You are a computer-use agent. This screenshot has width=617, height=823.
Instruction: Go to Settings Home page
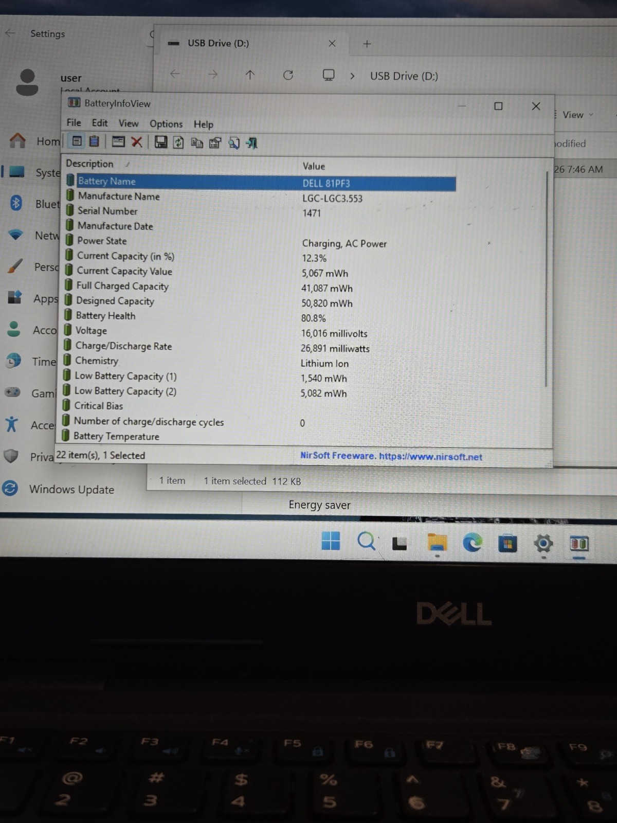[35, 140]
